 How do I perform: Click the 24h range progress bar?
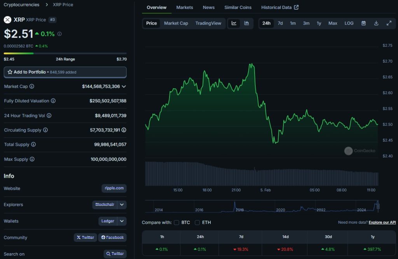[x=65, y=53]
